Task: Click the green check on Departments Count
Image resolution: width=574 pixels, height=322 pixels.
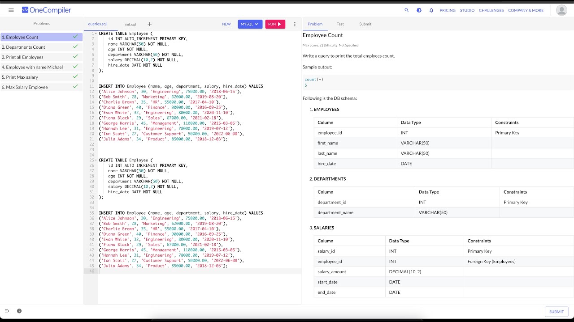Action: coord(75,47)
